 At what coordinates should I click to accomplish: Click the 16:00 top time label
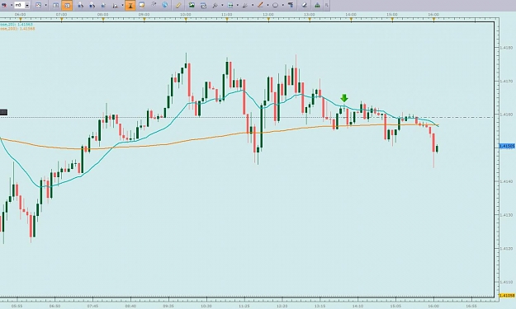433,15
